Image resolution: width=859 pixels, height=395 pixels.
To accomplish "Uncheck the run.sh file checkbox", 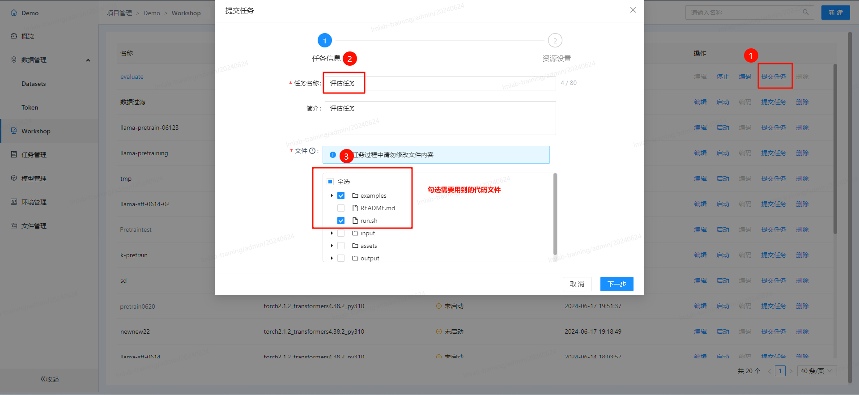I will pos(341,221).
